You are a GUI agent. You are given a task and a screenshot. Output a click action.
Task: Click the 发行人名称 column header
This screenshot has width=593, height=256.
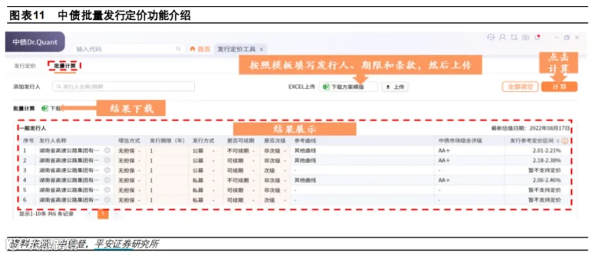click(53, 141)
